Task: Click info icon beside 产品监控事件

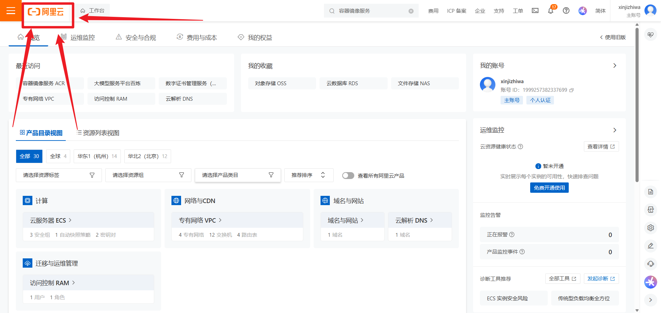Action: click(522, 252)
